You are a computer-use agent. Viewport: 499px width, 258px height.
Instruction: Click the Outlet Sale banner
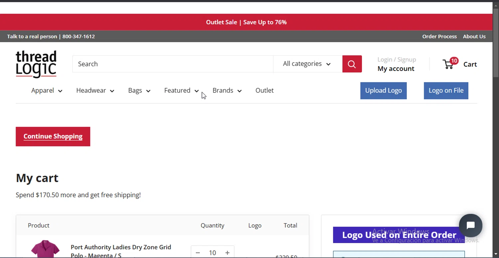(246, 22)
